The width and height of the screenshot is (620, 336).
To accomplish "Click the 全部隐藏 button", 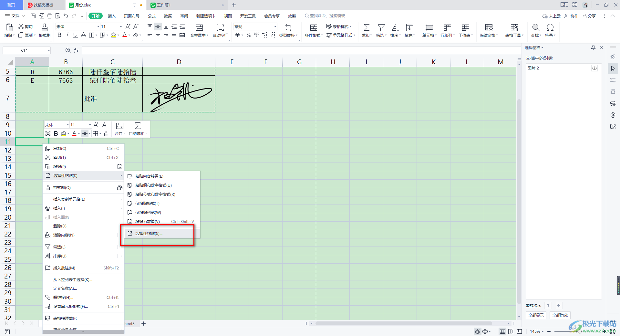I will (560, 315).
